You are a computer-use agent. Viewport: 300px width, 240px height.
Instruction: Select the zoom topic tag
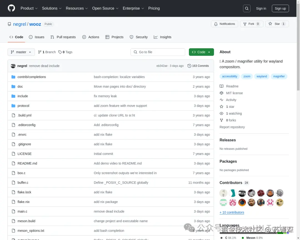247,76
